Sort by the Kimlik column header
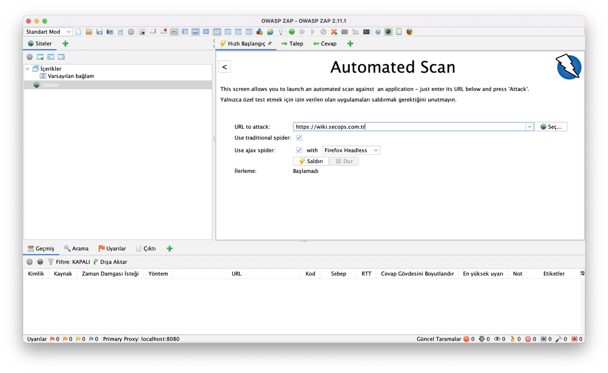The height and width of the screenshot is (373, 608). pos(36,274)
